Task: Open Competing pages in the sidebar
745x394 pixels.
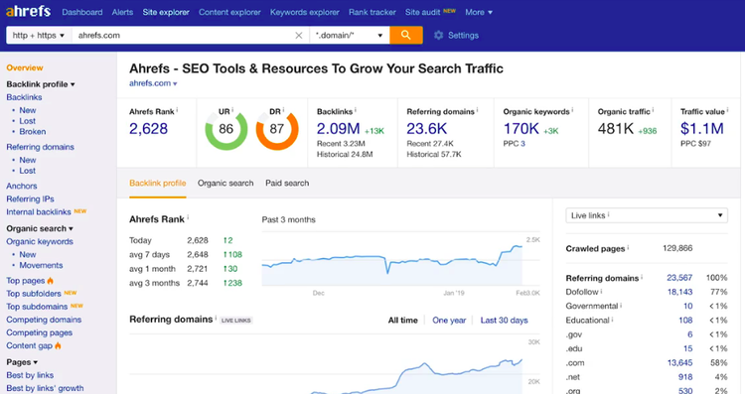Action: click(40, 332)
